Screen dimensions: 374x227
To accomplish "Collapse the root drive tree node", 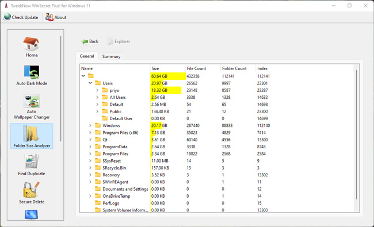I will (83, 76).
